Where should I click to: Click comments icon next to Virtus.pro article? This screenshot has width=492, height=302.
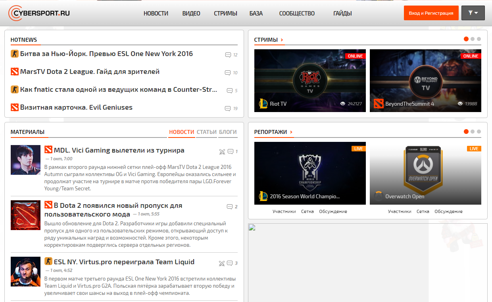click(x=230, y=263)
